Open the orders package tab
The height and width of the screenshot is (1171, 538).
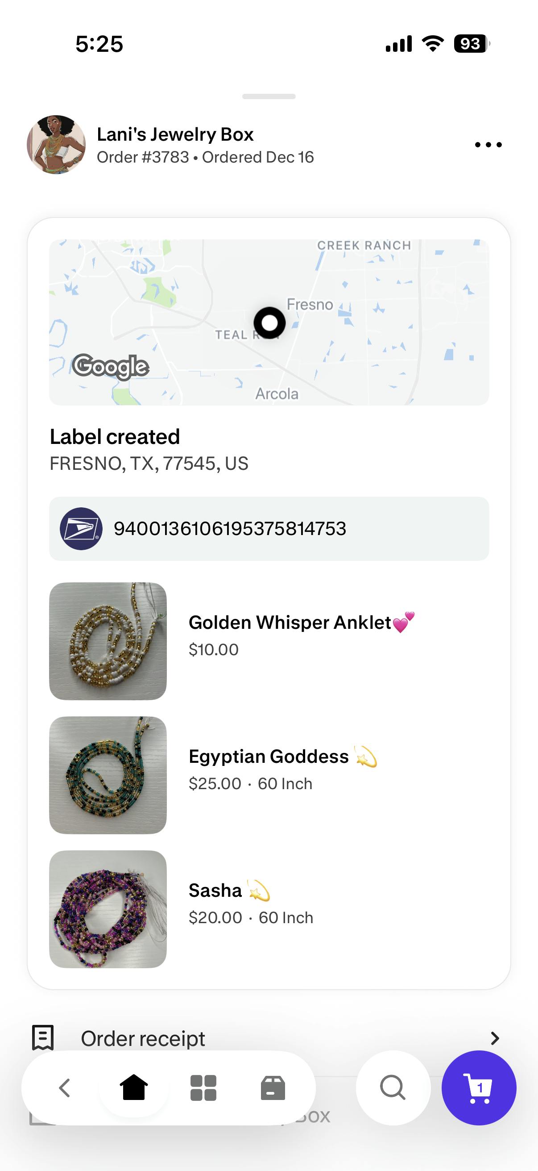[273, 1088]
